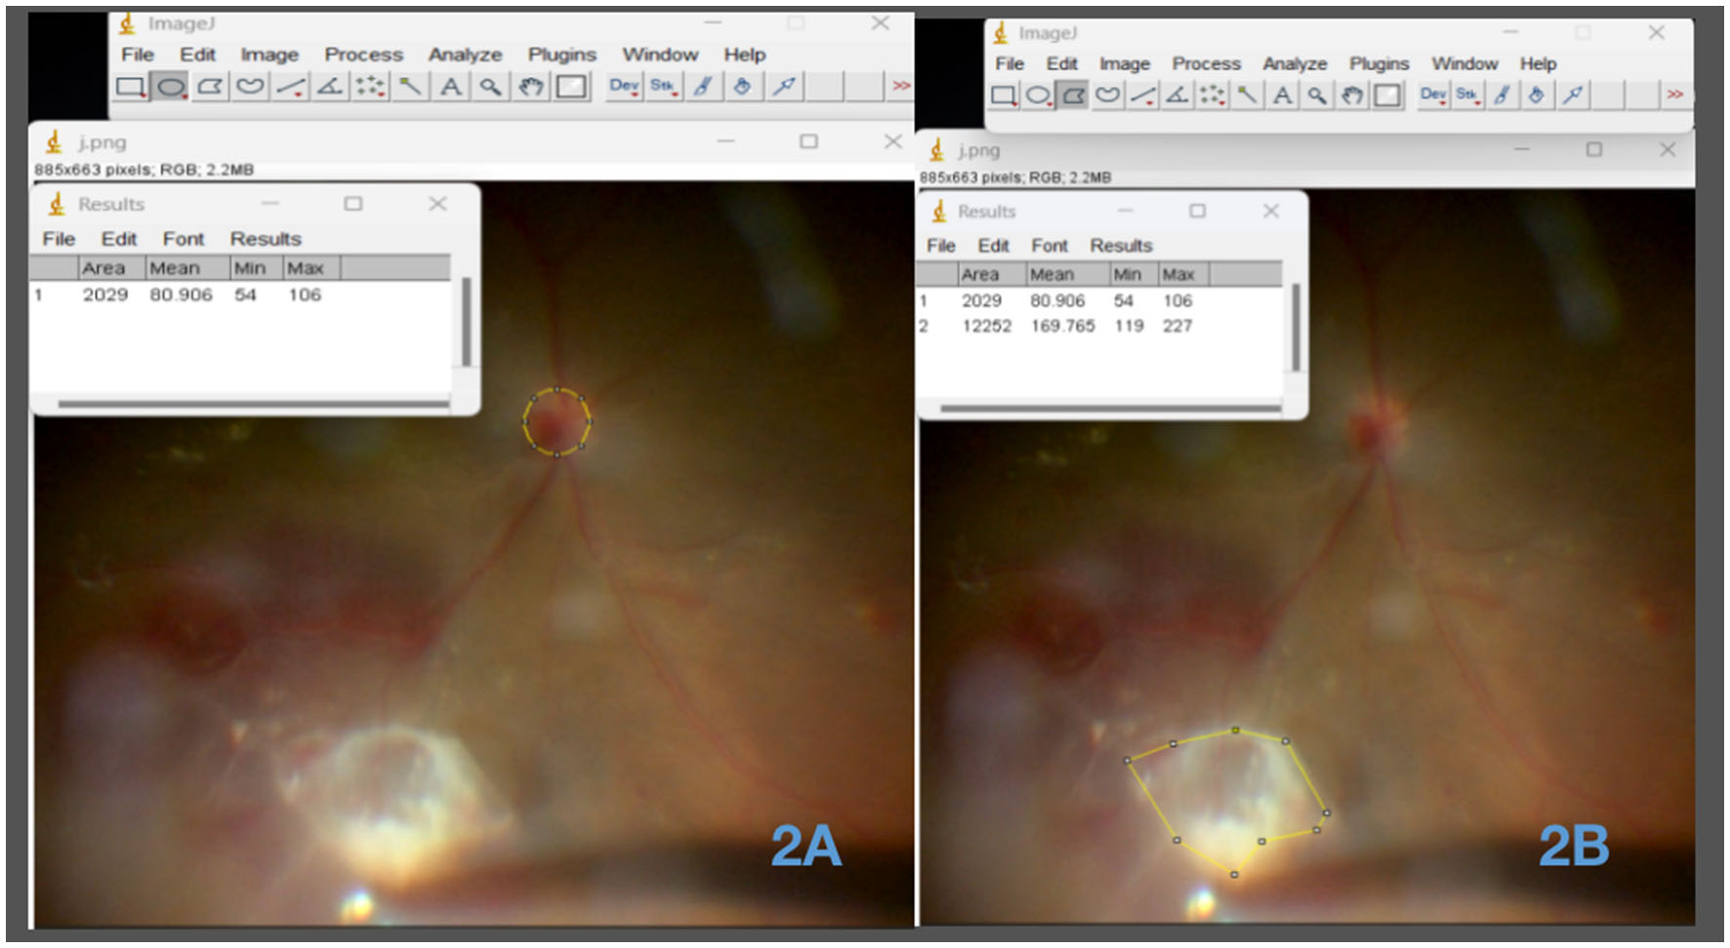Pick the Freehand selection tool in left toolbar

coord(250,87)
